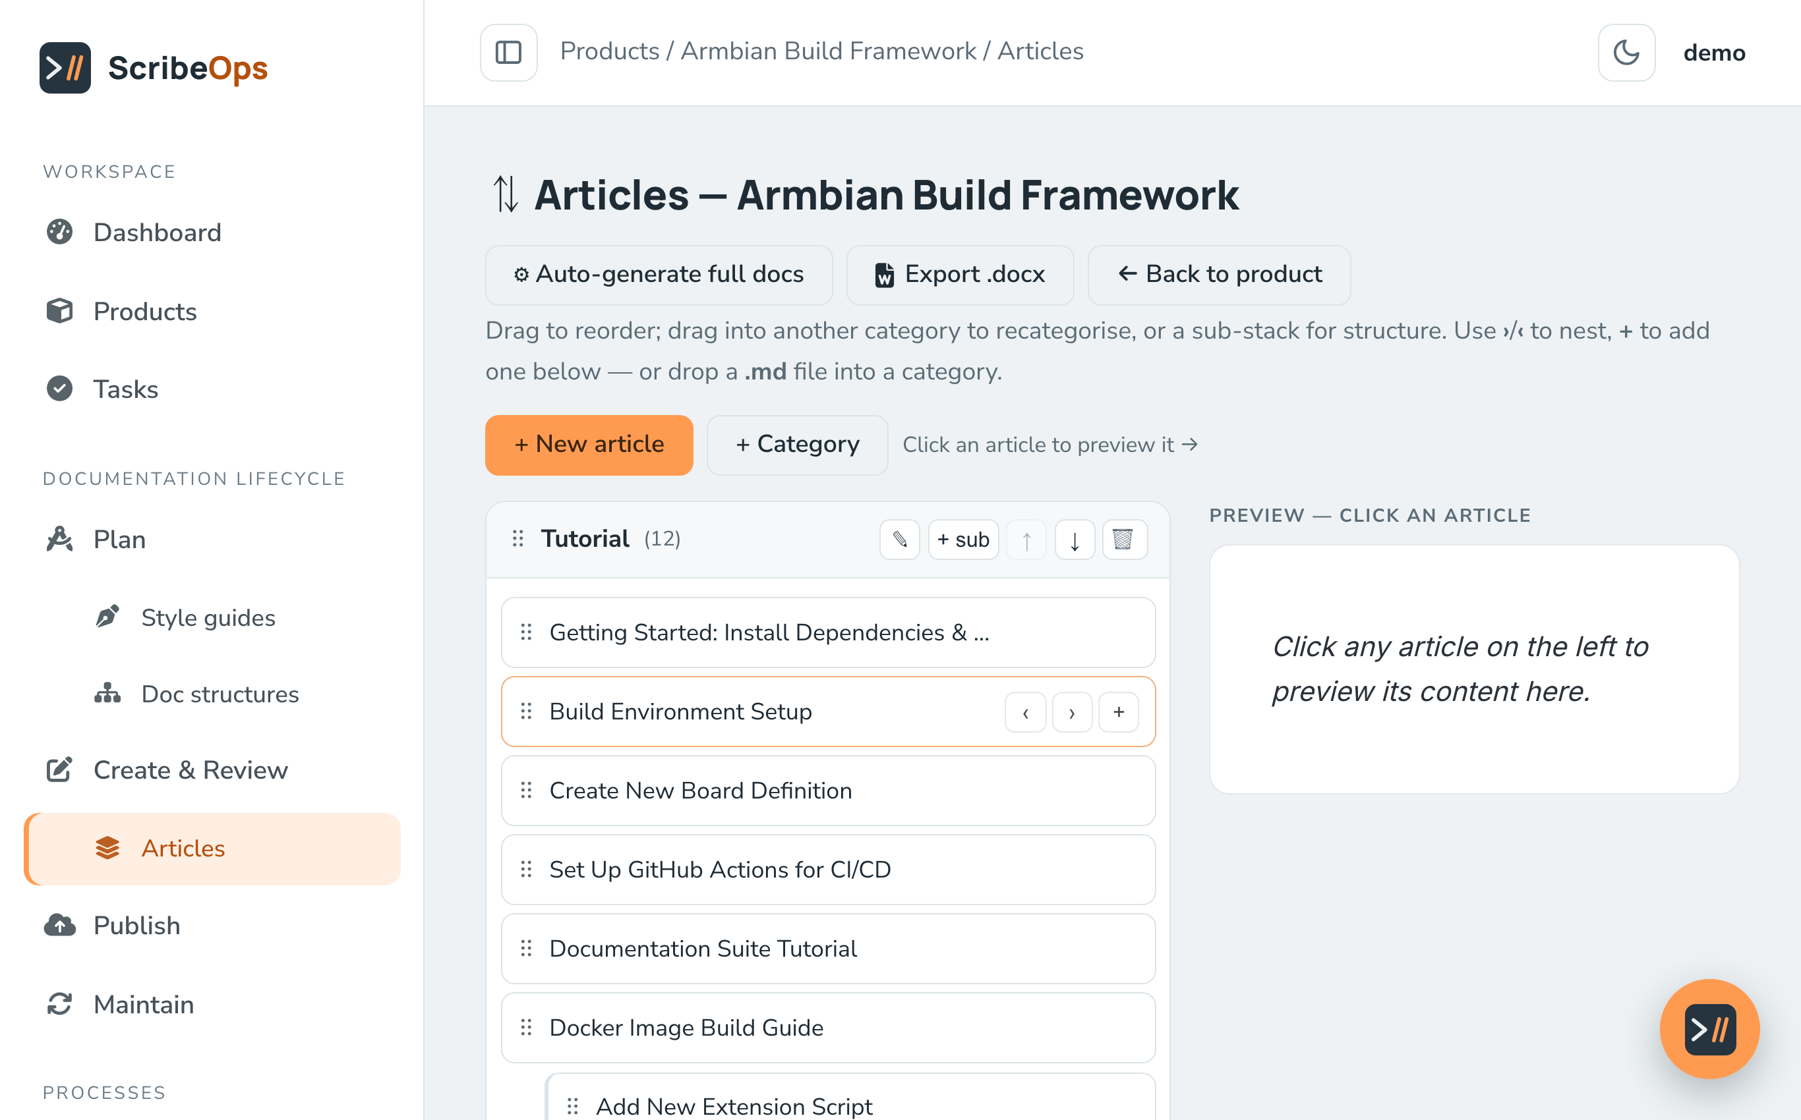This screenshot has width=1801, height=1120.
Task: Click the ScribeOps logo icon
Action: pos(65,67)
